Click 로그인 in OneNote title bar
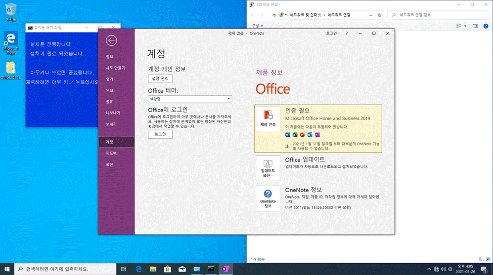The height and width of the screenshot is (275, 493). pyautogui.click(x=331, y=33)
